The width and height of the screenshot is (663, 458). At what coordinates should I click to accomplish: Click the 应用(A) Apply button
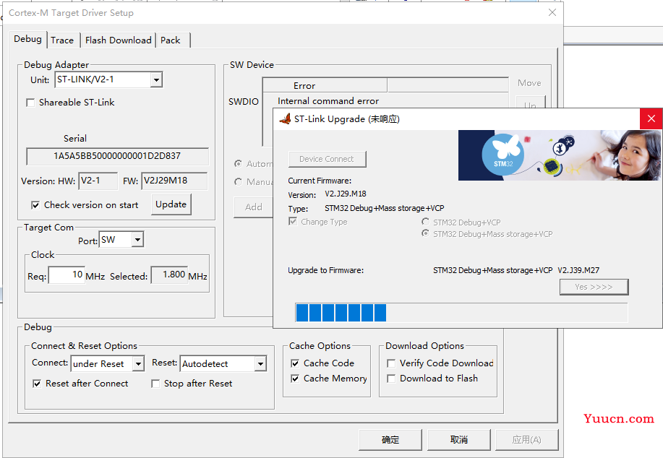(527, 440)
